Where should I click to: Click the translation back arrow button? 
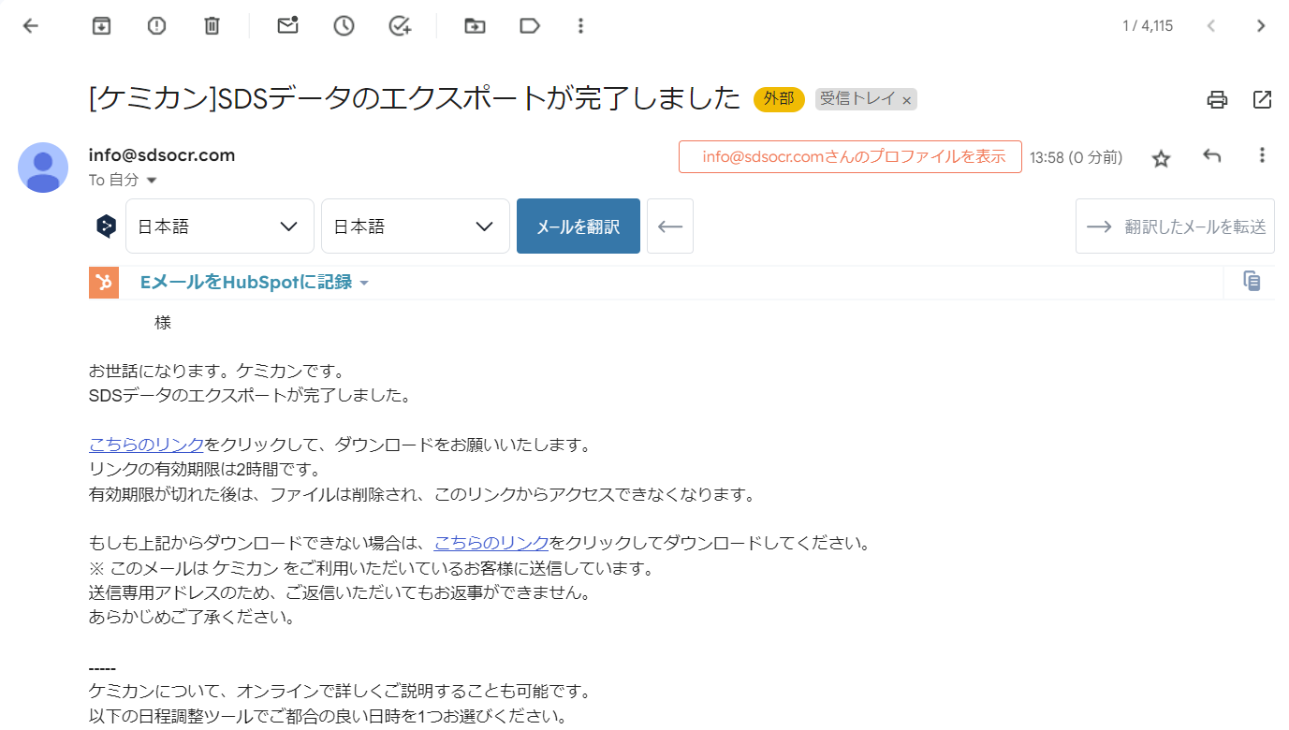pos(670,226)
